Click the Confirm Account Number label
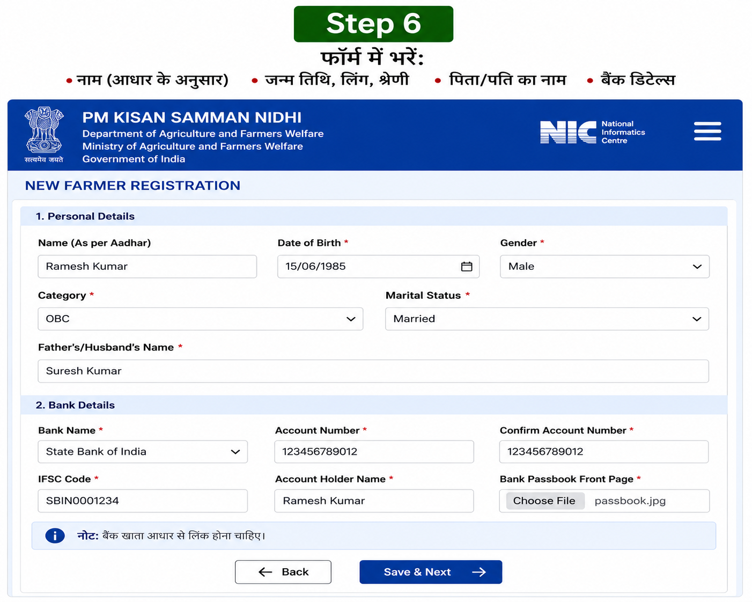The height and width of the screenshot is (602, 752). (x=563, y=430)
